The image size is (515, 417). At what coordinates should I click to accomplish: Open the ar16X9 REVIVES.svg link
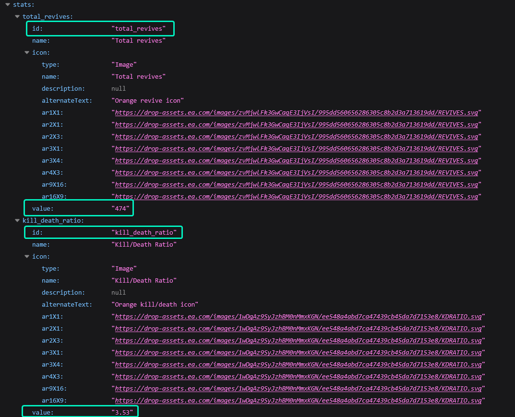click(x=296, y=197)
